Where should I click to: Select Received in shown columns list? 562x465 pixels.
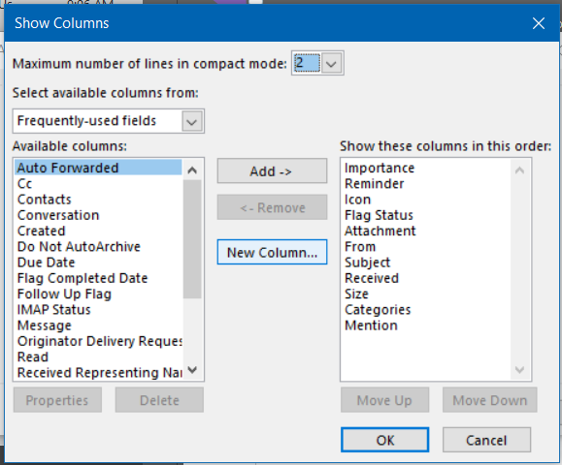[426, 278]
